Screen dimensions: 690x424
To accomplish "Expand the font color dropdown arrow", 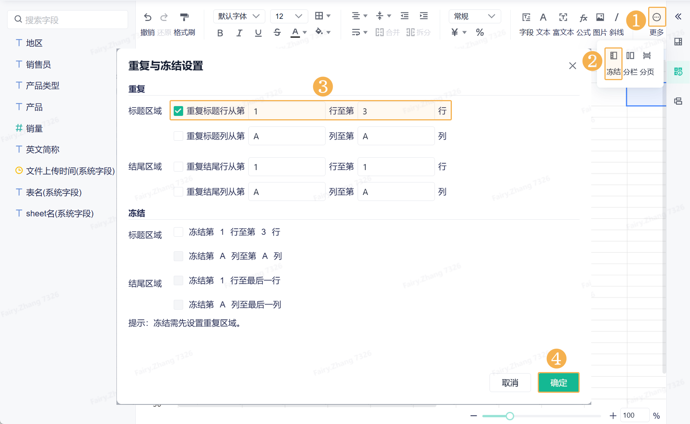I will [305, 33].
